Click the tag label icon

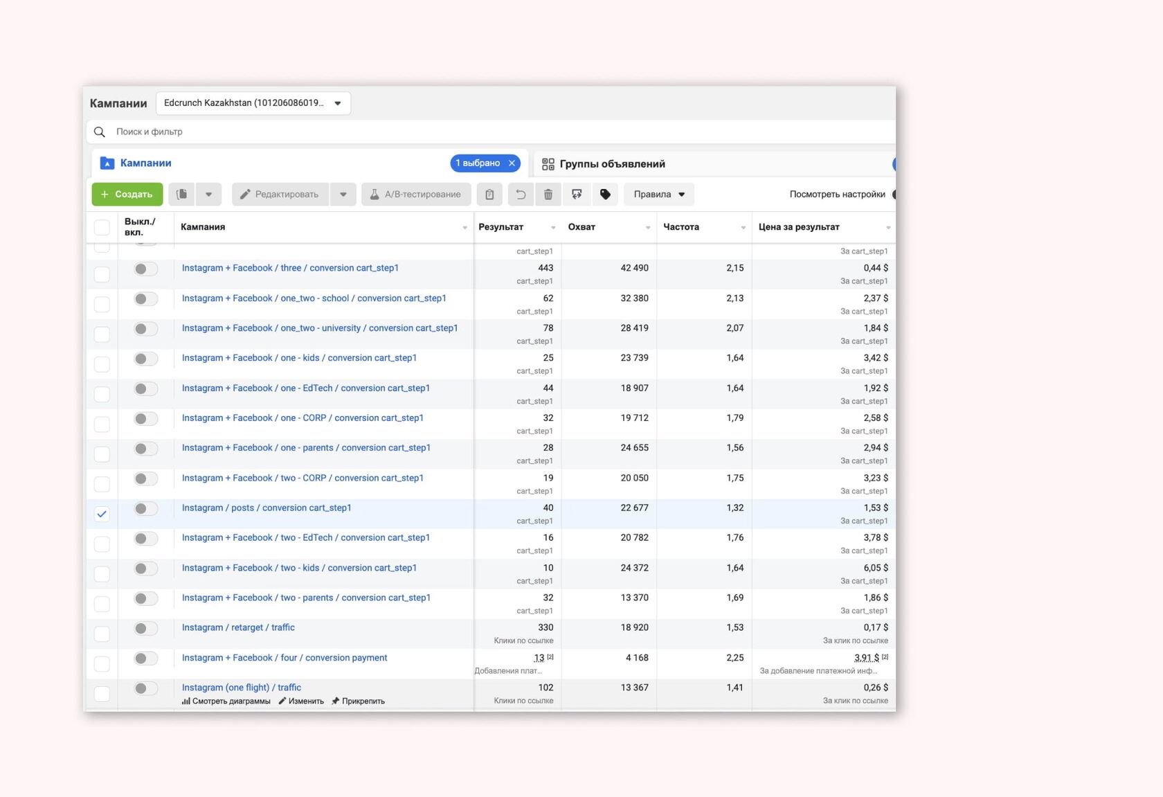click(605, 195)
